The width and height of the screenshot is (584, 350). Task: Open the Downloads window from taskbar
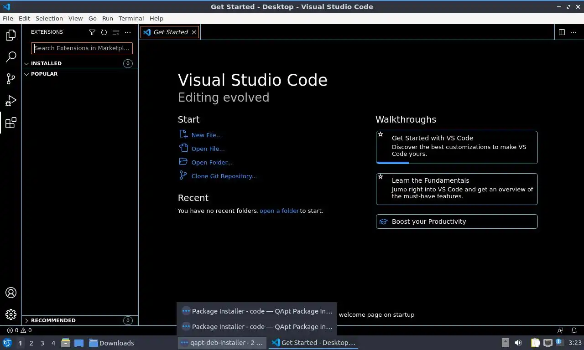pos(111,343)
